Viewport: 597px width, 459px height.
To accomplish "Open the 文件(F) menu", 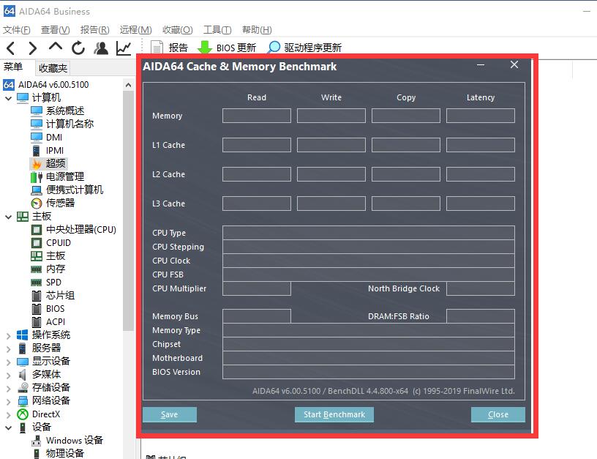I will 16,30.
